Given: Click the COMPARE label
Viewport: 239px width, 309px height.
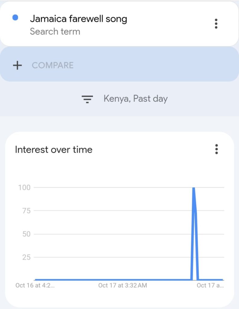Looking at the screenshot, I should 53,65.
